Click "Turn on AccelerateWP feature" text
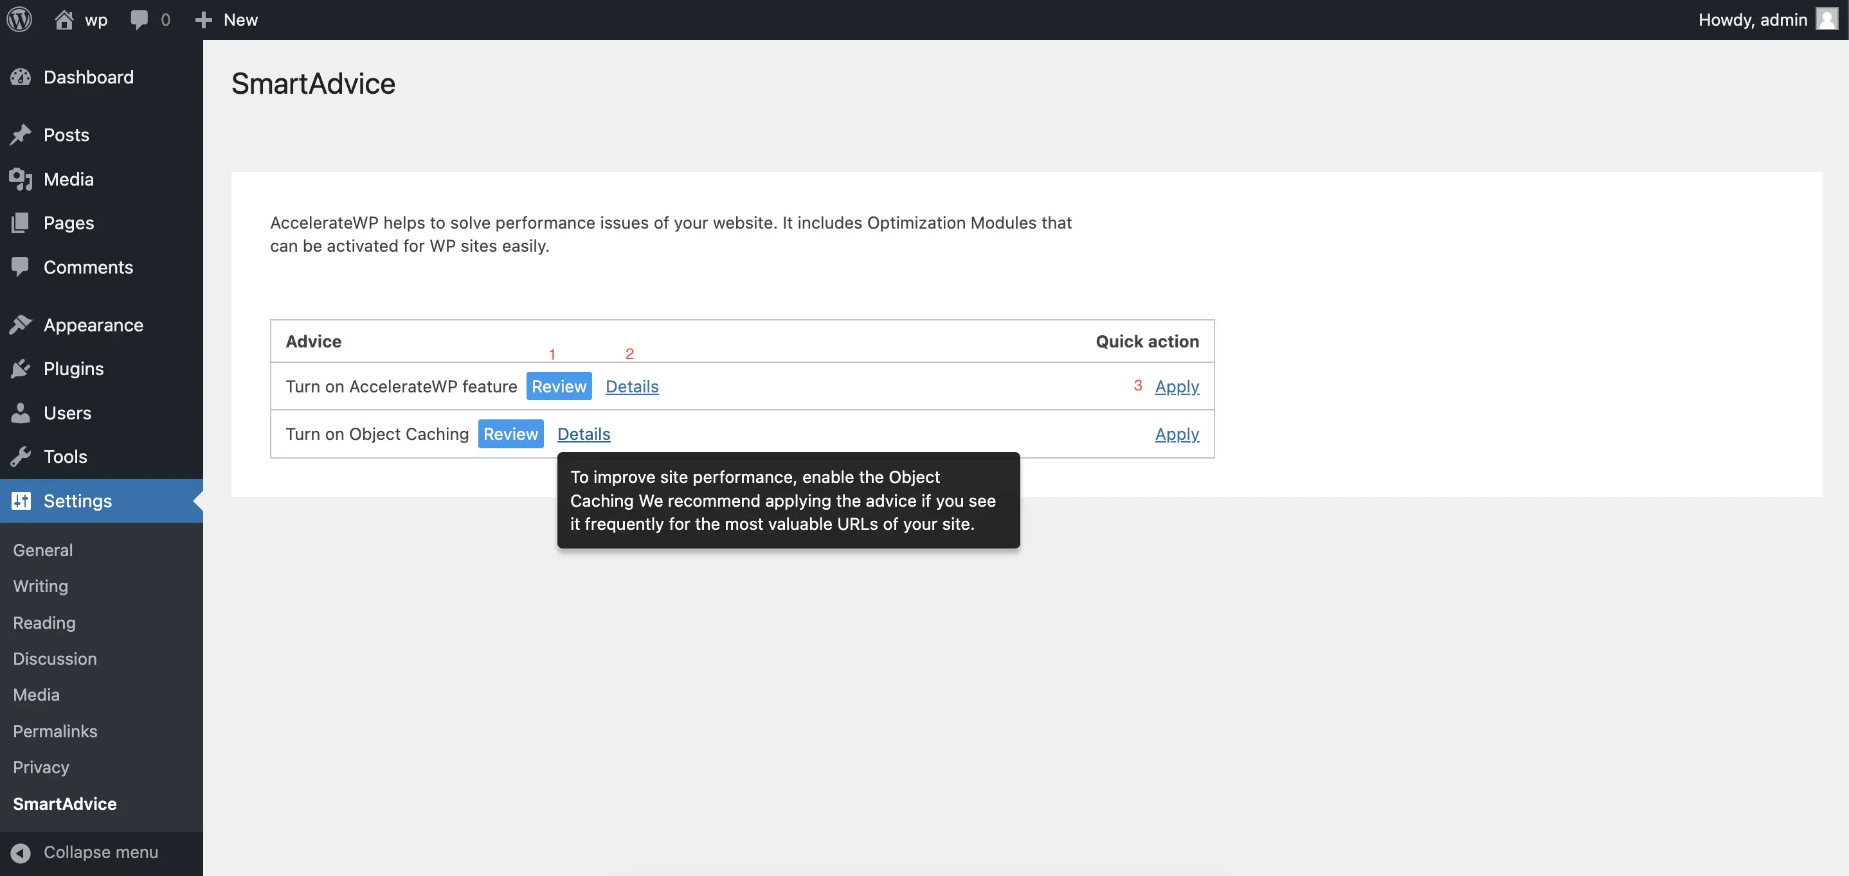Screen dimensions: 1849x876 click(x=401, y=386)
